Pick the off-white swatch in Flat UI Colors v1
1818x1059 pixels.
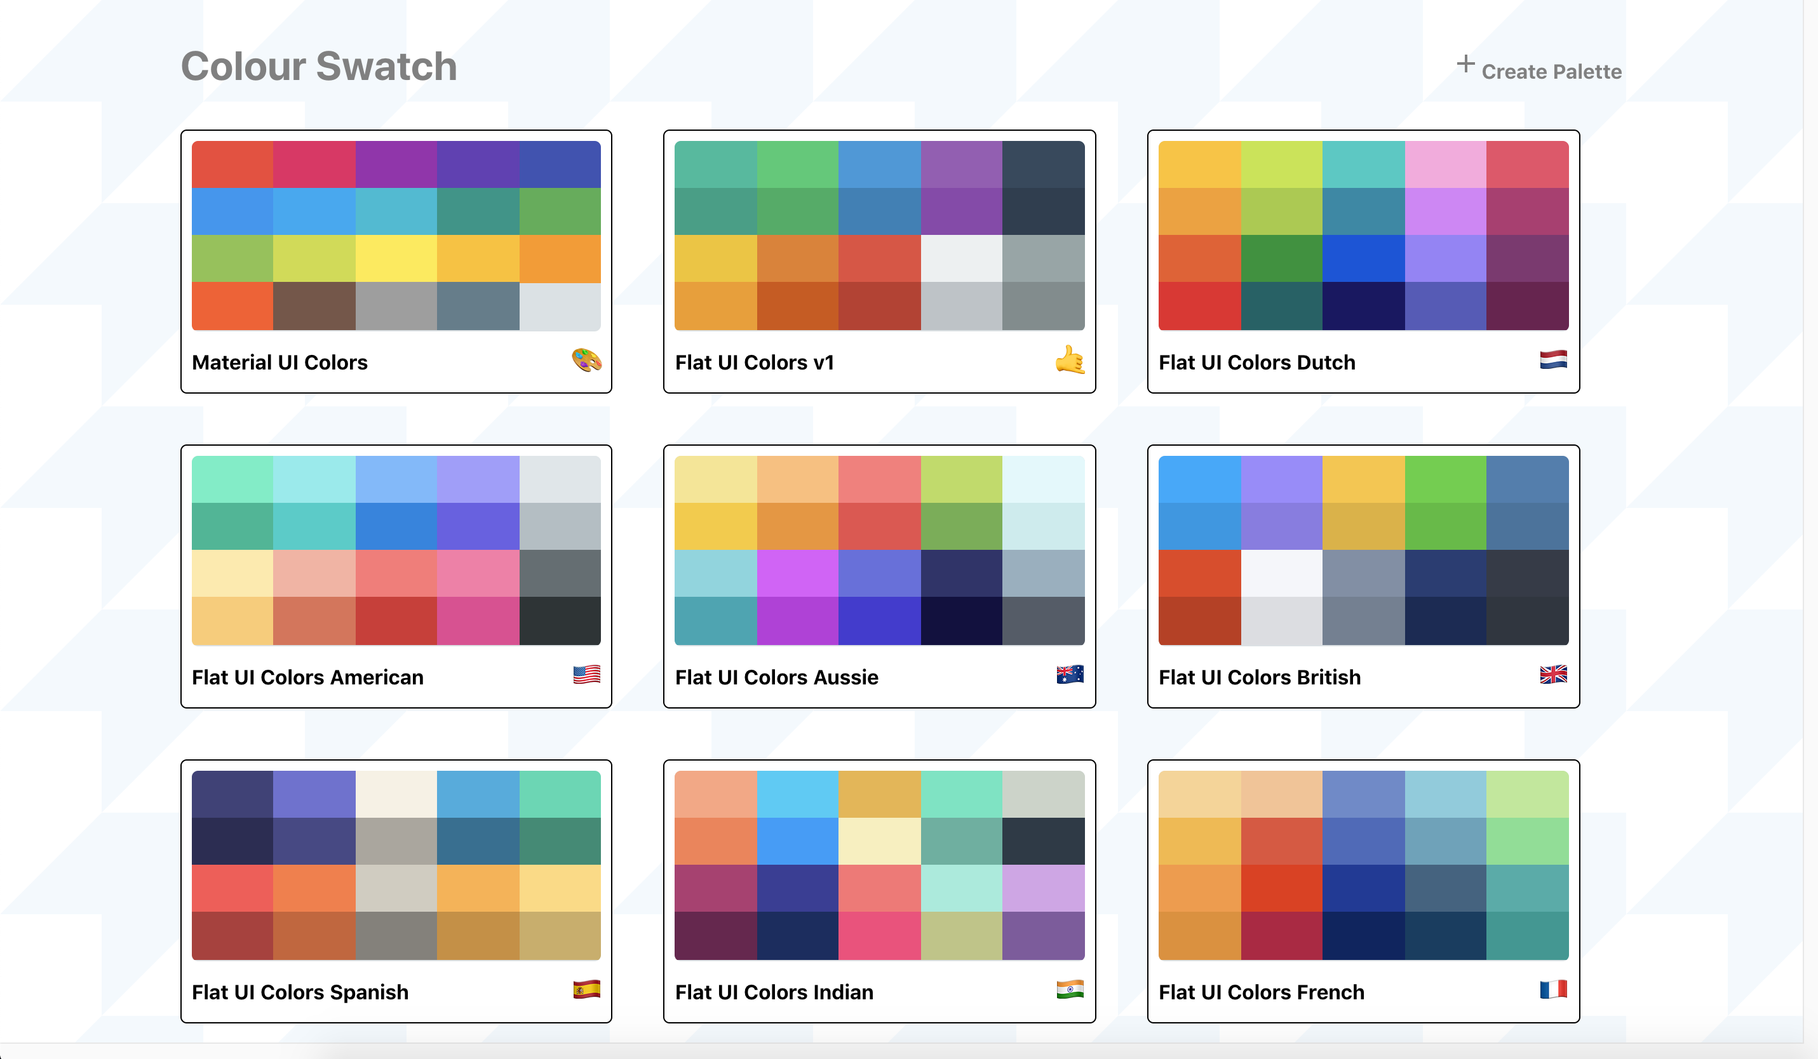pyautogui.click(x=961, y=259)
